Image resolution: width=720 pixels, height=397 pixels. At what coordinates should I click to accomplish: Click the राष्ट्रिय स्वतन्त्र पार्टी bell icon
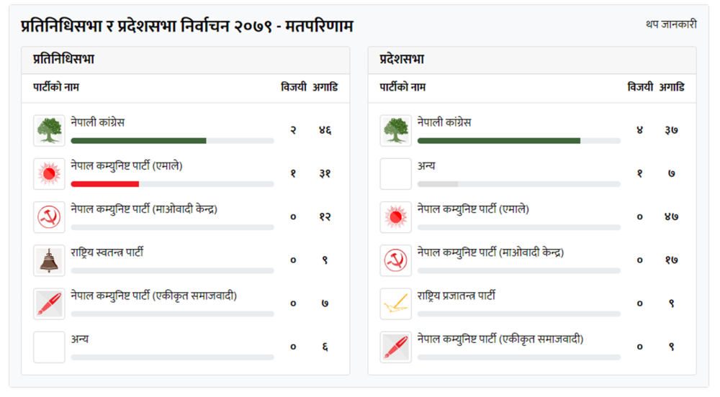click(x=49, y=260)
